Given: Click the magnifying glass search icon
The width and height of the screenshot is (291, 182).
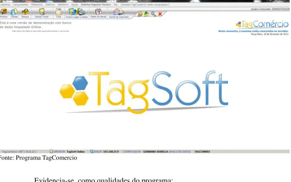Looking at the screenshot, I should (153, 14).
